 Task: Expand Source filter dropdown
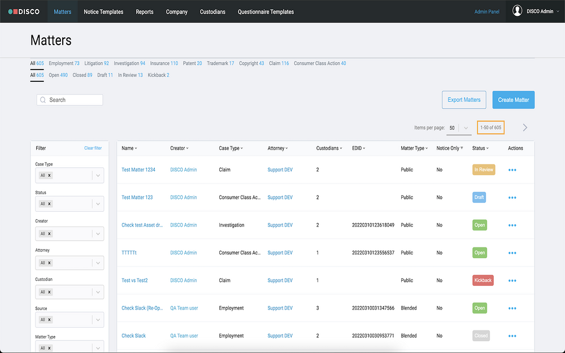(98, 320)
